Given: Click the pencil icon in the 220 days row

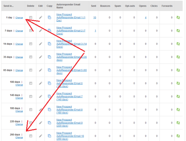Looking at the screenshot, I should coord(41,123).
